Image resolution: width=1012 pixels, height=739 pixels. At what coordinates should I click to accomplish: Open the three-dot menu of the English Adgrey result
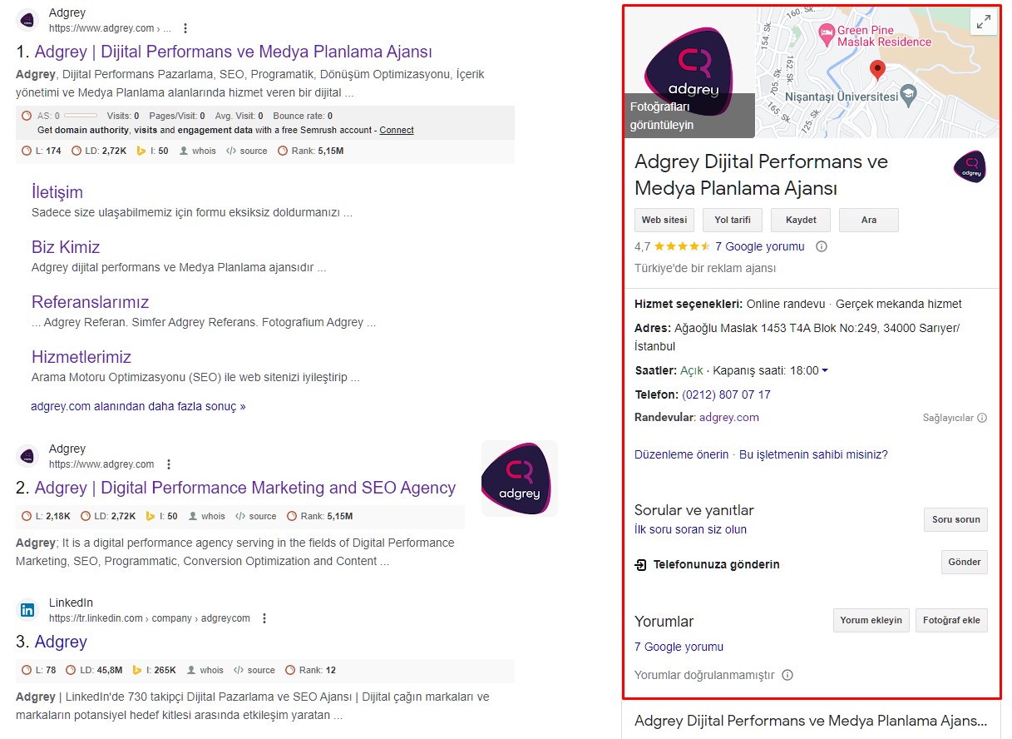[169, 464]
